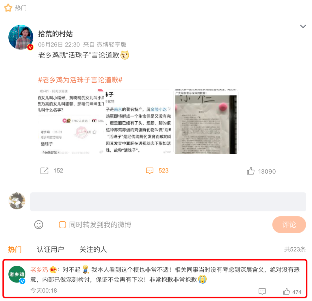Reply via comment icon on 老乡鸡's comment
Viewport: 312px width, 301px height.
[x=262, y=292]
